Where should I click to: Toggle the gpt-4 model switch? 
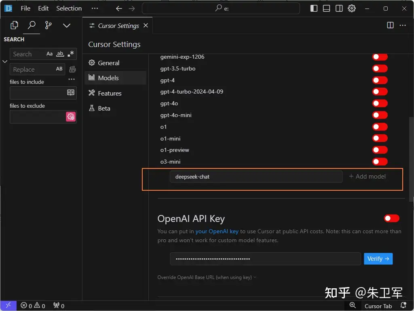tap(380, 80)
